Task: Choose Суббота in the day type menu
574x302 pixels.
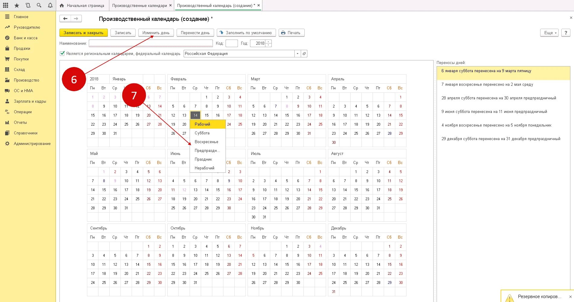Action: [208, 133]
